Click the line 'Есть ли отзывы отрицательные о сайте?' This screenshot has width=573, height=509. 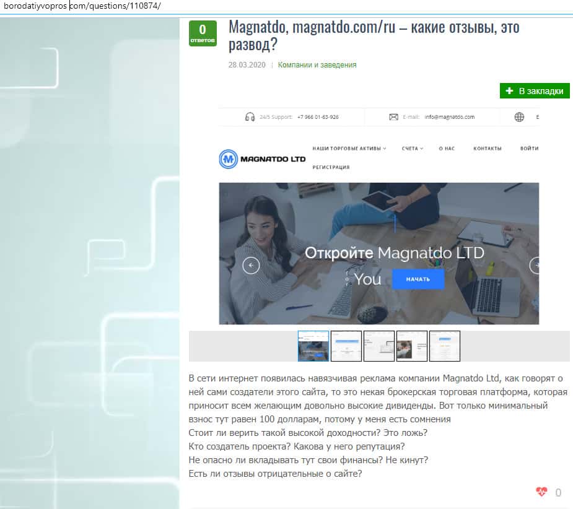(x=275, y=474)
